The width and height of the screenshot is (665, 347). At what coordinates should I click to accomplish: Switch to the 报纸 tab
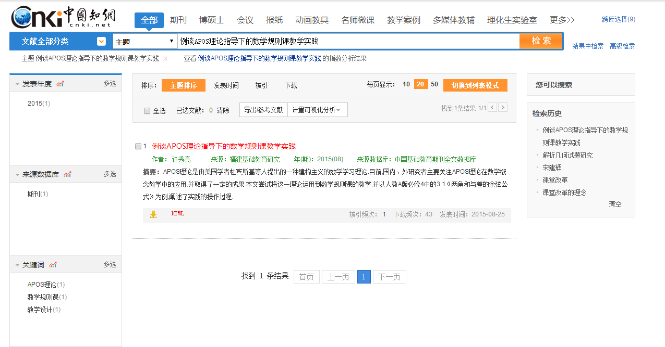coord(274,20)
